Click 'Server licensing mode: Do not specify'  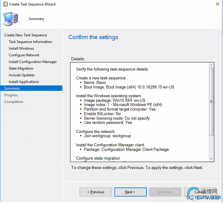(x=117, y=118)
